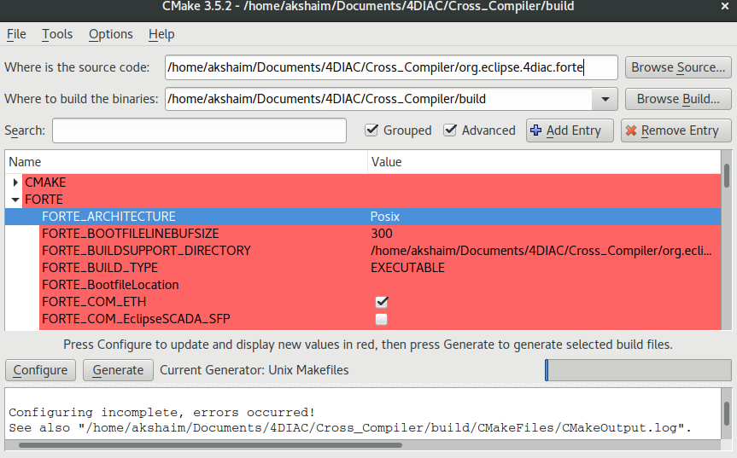Click the Current Generator: Unix Makefiles label
The width and height of the screenshot is (737, 458).
tap(254, 370)
